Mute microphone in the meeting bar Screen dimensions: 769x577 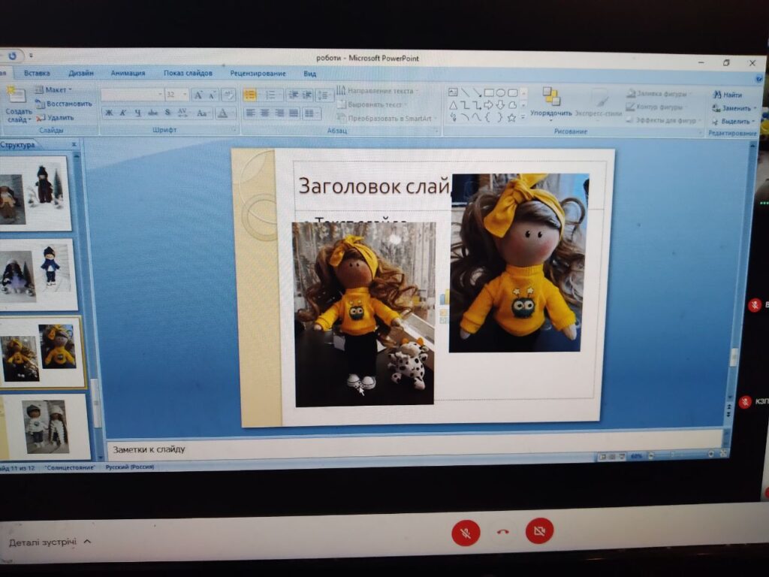(x=466, y=532)
